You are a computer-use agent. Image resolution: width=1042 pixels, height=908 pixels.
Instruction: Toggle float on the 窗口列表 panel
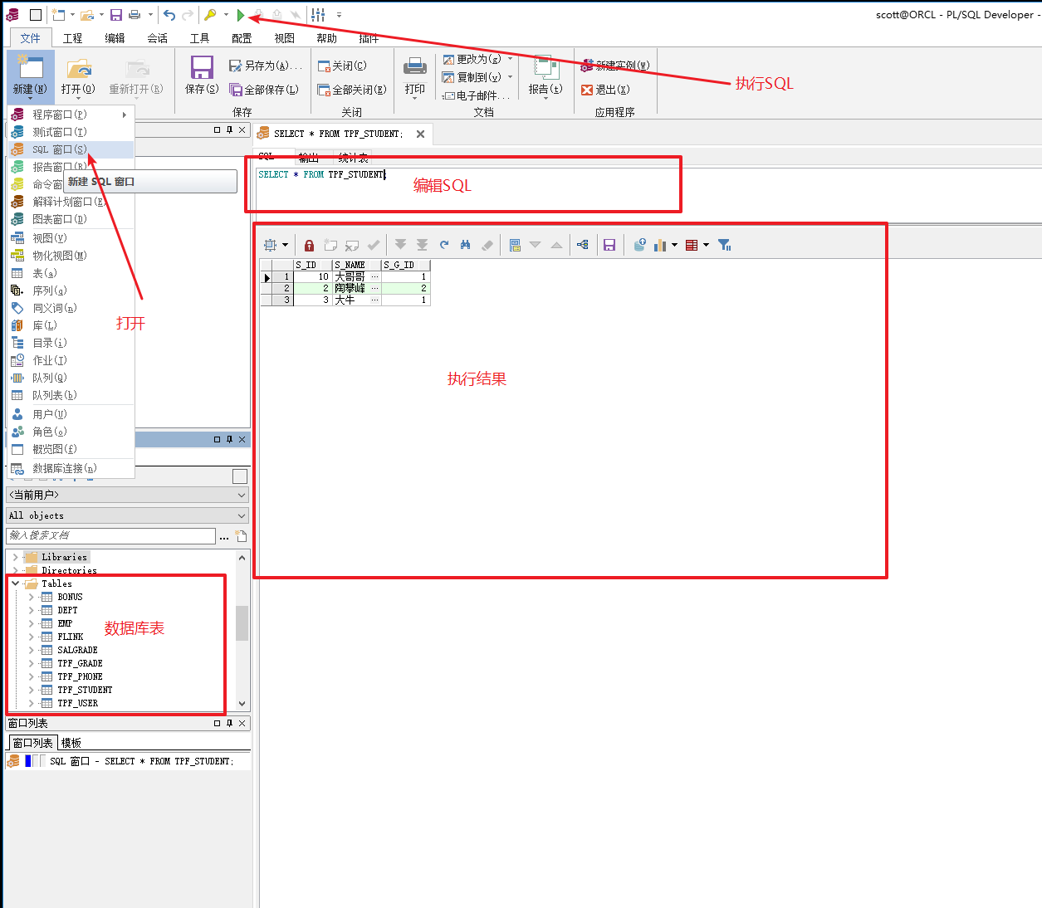pos(217,724)
